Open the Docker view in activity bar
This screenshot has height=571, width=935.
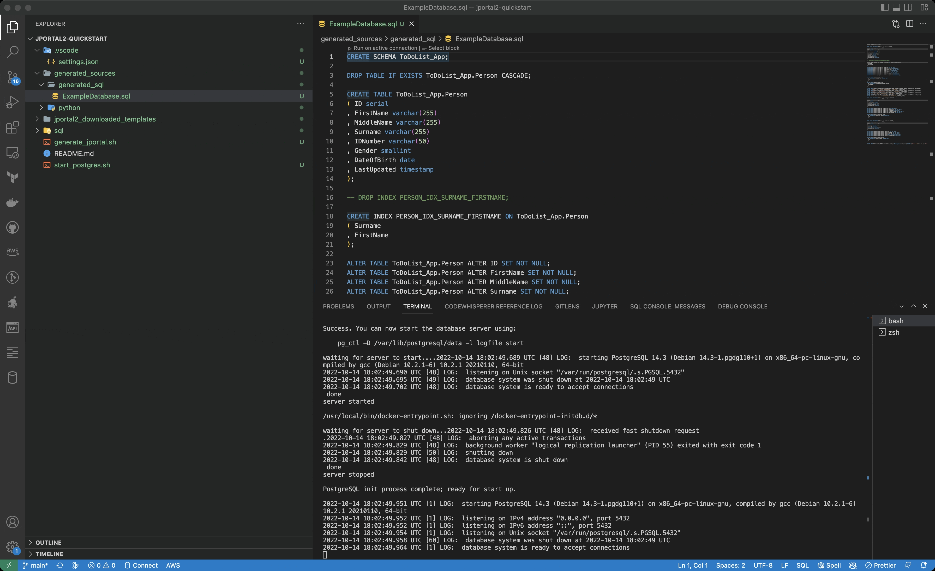[x=13, y=203]
